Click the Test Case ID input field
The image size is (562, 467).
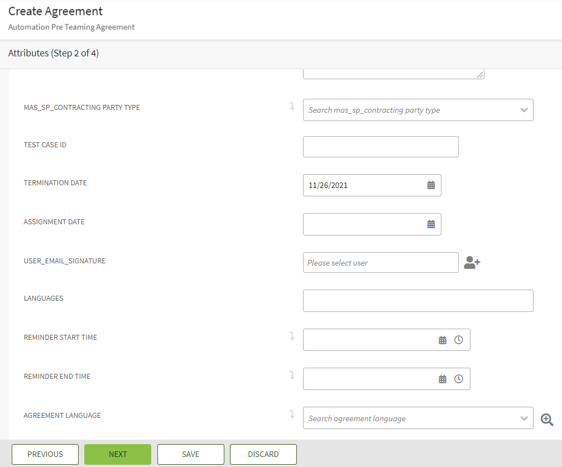click(380, 147)
